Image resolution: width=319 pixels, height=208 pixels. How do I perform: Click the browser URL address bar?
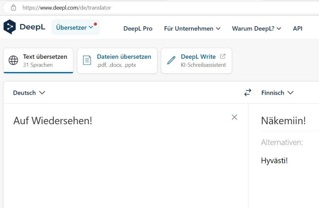tap(142, 7)
